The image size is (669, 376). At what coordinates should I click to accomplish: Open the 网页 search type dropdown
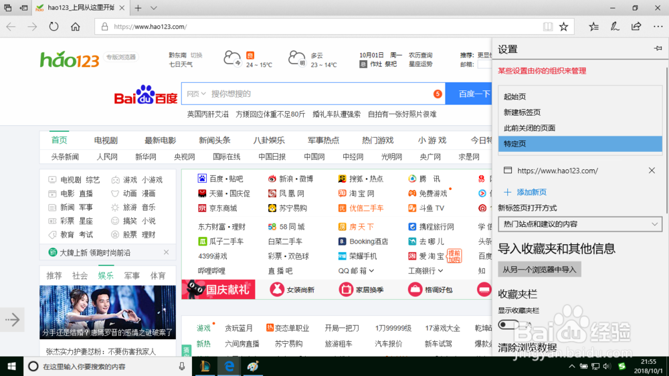196,94
